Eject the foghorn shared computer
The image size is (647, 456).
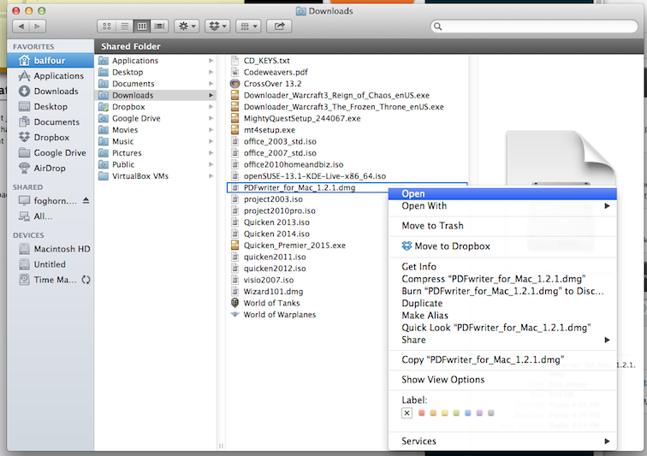click(86, 200)
